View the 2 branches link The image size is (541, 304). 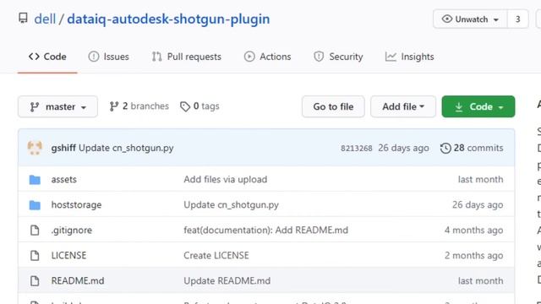[x=139, y=106]
